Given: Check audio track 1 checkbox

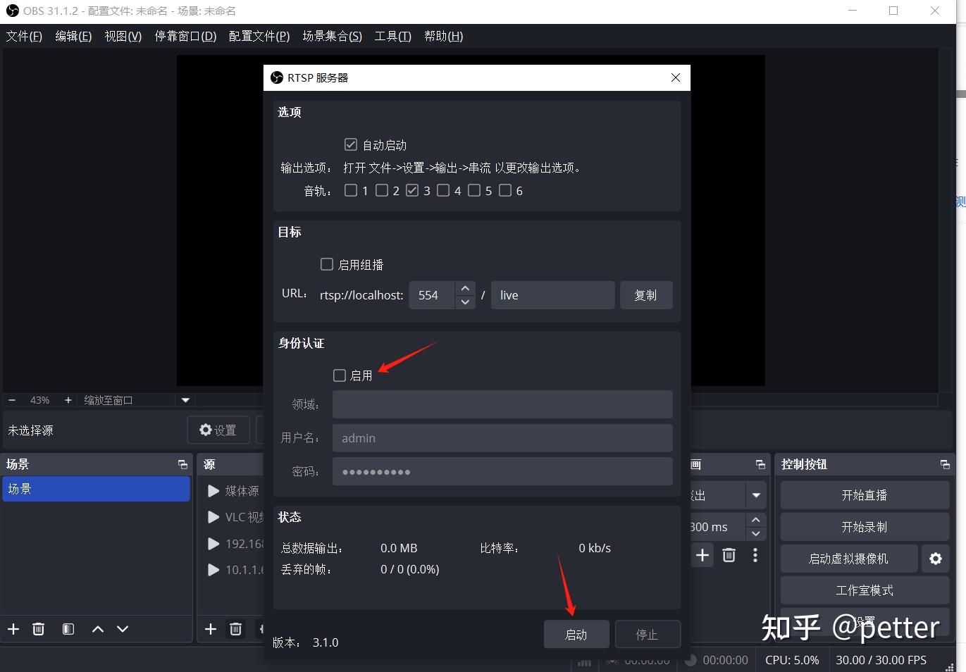Looking at the screenshot, I should pyautogui.click(x=350, y=189).
